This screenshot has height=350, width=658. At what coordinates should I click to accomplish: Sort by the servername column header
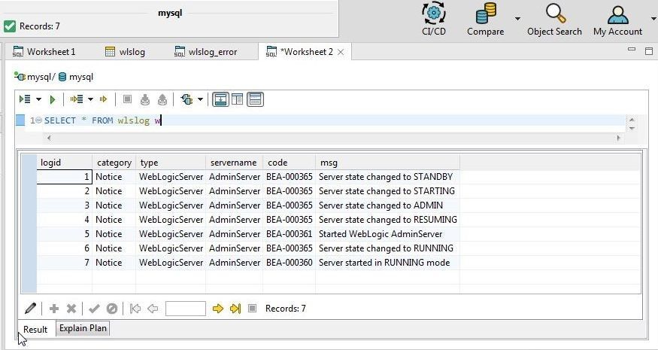tap(234, 163)
